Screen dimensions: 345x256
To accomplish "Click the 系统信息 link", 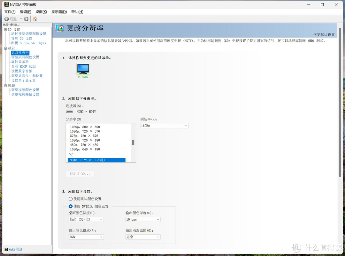I will [x=15, y=249].
